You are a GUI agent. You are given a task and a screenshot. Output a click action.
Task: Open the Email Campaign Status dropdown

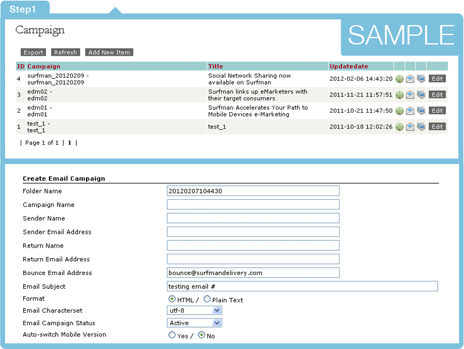(217, 323)
